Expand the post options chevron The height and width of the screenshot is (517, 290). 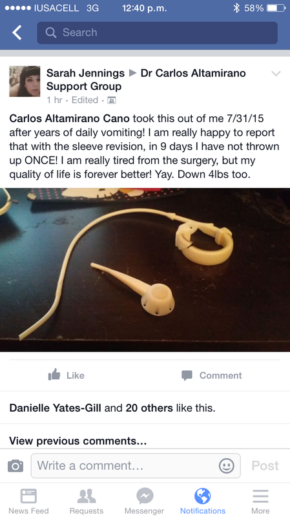276,74
